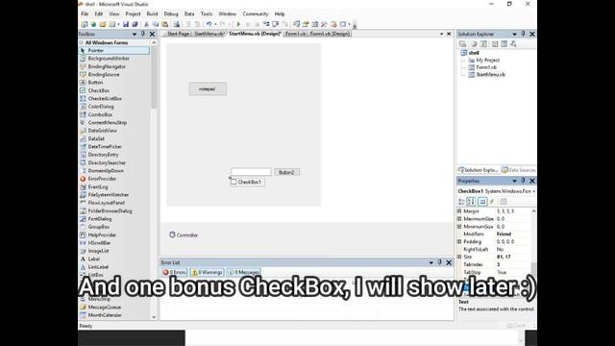This screenshot has width=615, height=346.
Task: Click Button2 on the form designer
Action: 286,172
